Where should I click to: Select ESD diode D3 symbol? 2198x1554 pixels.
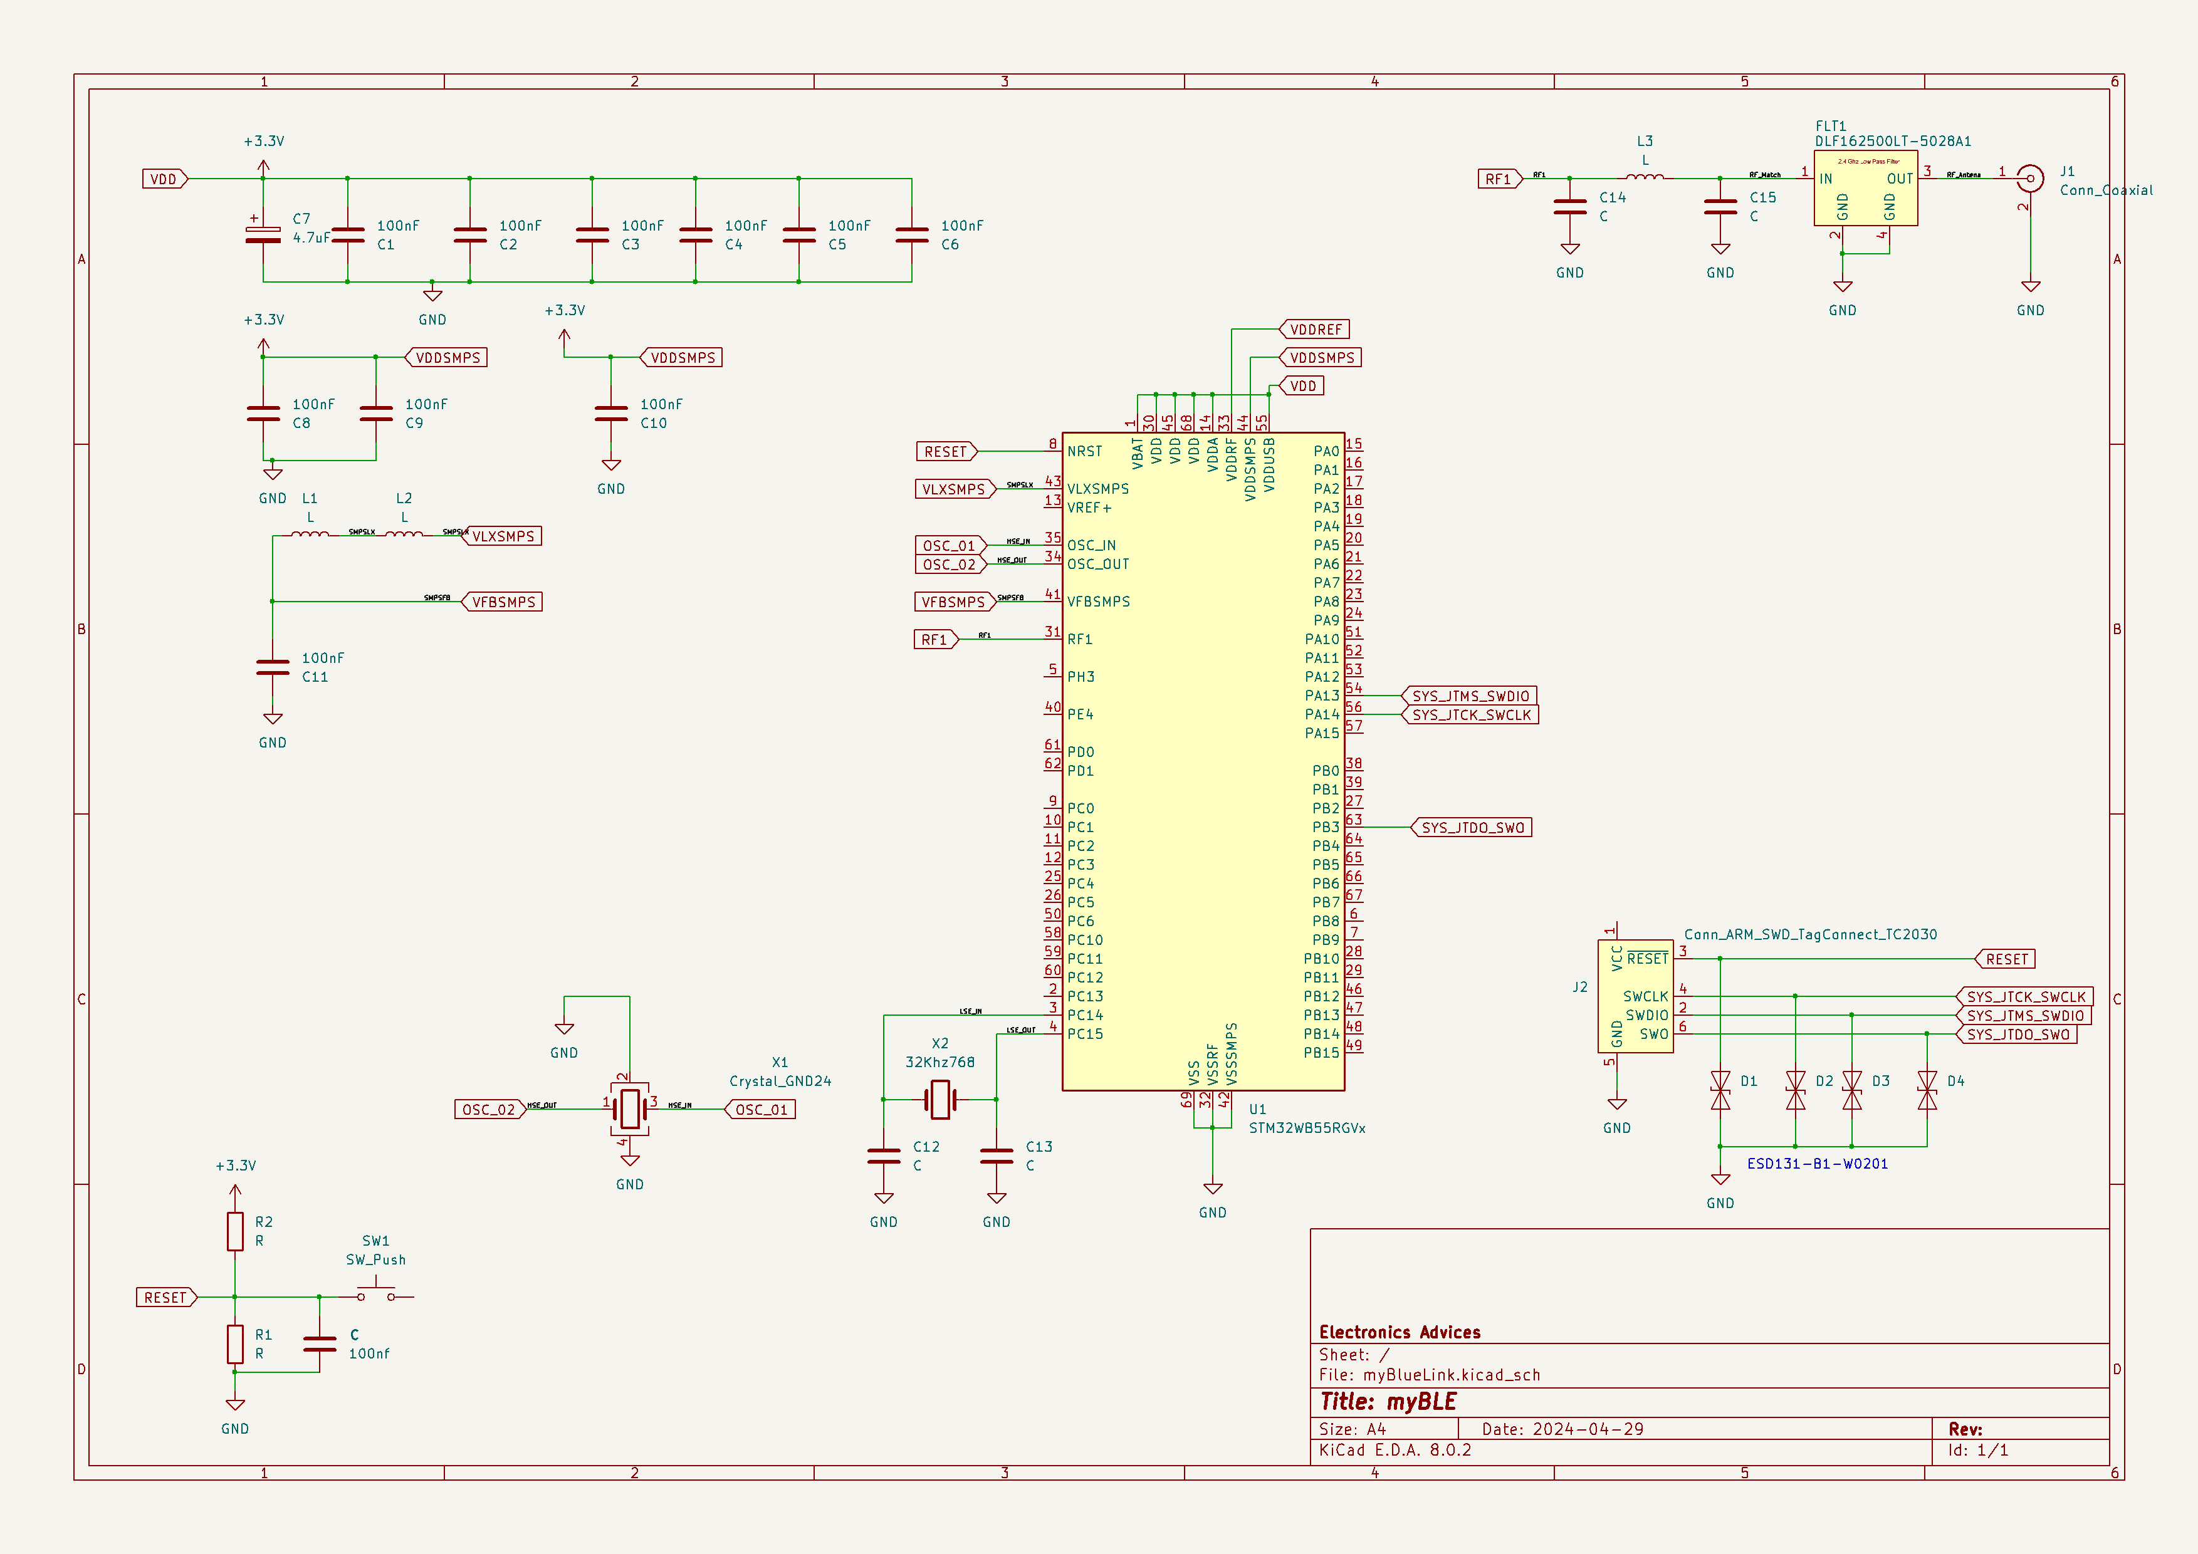pyautogui.click(x=1851, y=1090)
